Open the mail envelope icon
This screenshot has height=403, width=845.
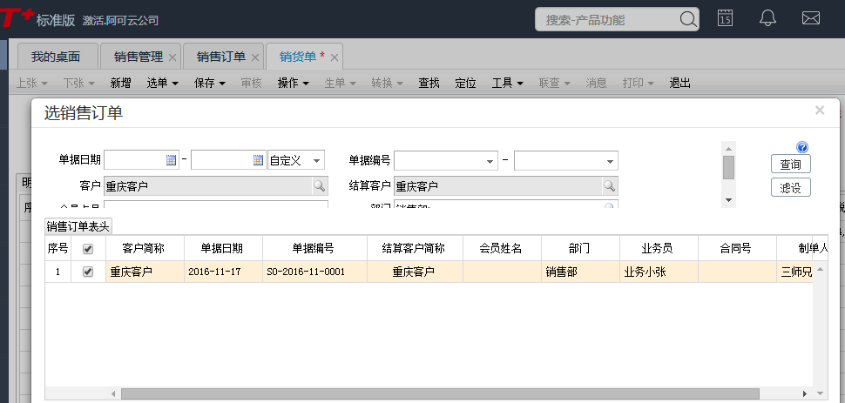coord(810,18)
